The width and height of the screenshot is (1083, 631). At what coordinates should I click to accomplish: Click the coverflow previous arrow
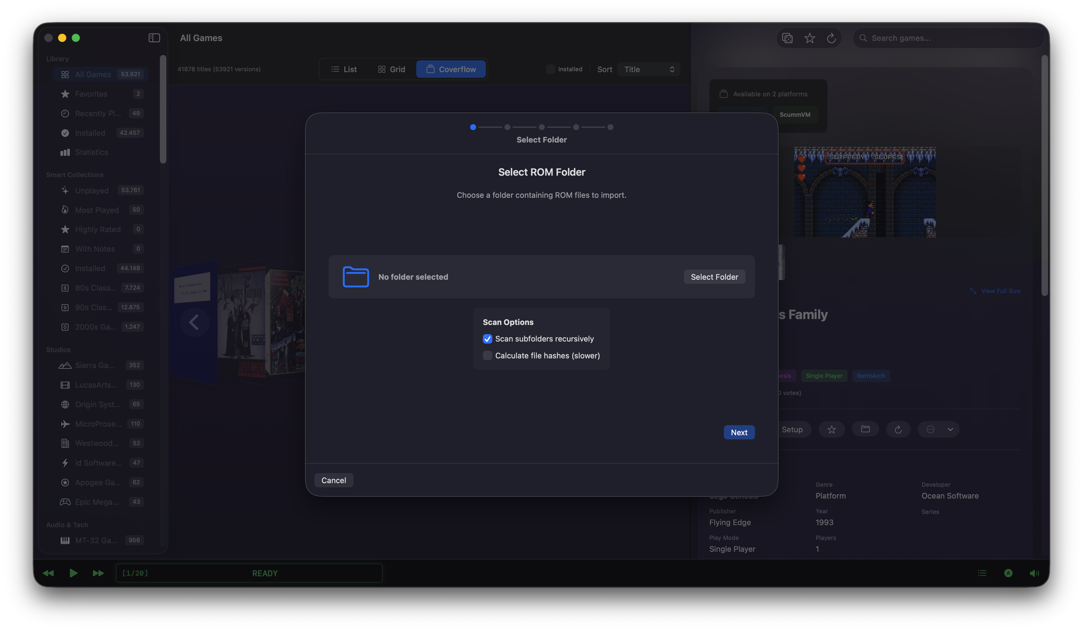(194, 322)
